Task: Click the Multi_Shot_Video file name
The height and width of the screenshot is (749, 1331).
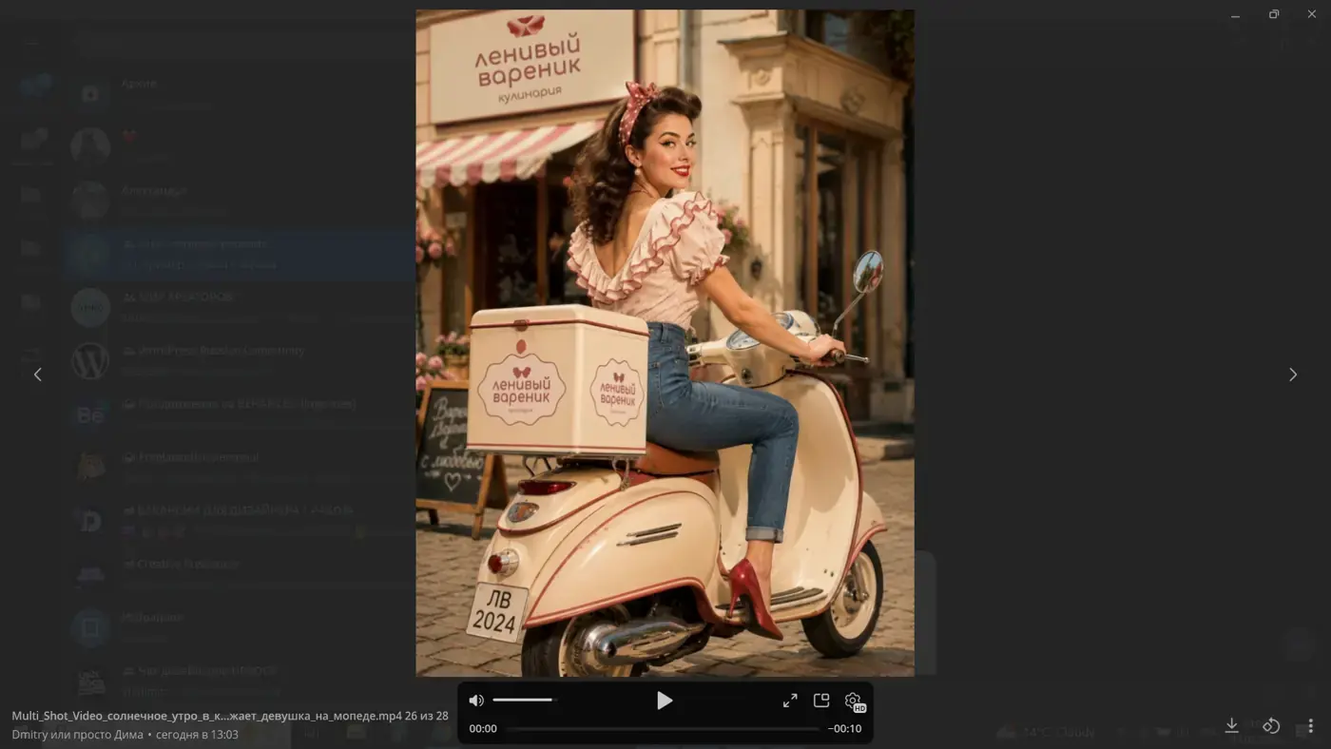Action: tap(206, 716)
